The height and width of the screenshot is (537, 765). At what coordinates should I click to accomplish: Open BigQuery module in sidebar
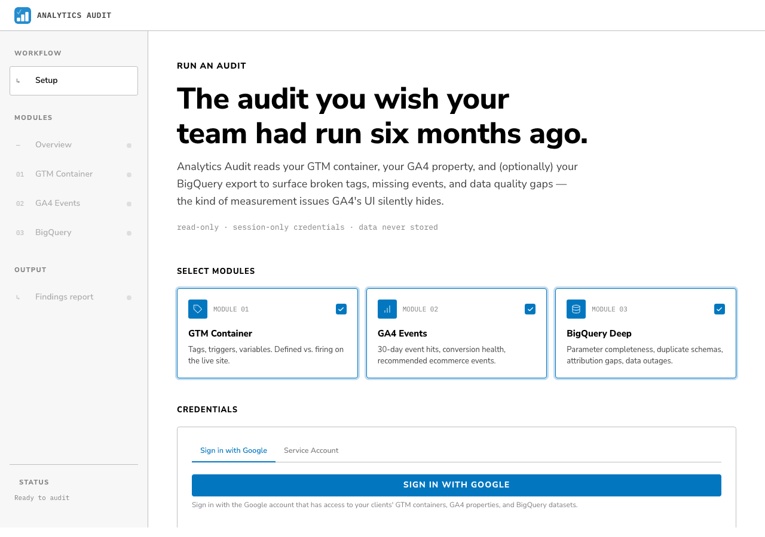coord(74,233)
